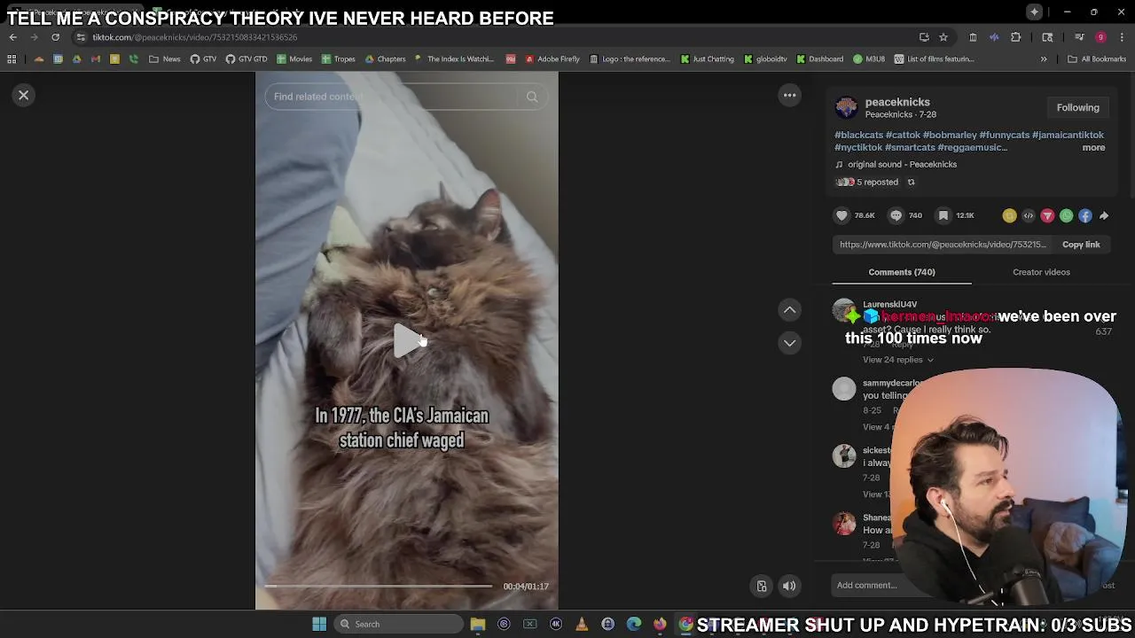Click the tiktok.com address bar
The height and width of the screenshot is (638, 1135).
(x=497, y=37)
